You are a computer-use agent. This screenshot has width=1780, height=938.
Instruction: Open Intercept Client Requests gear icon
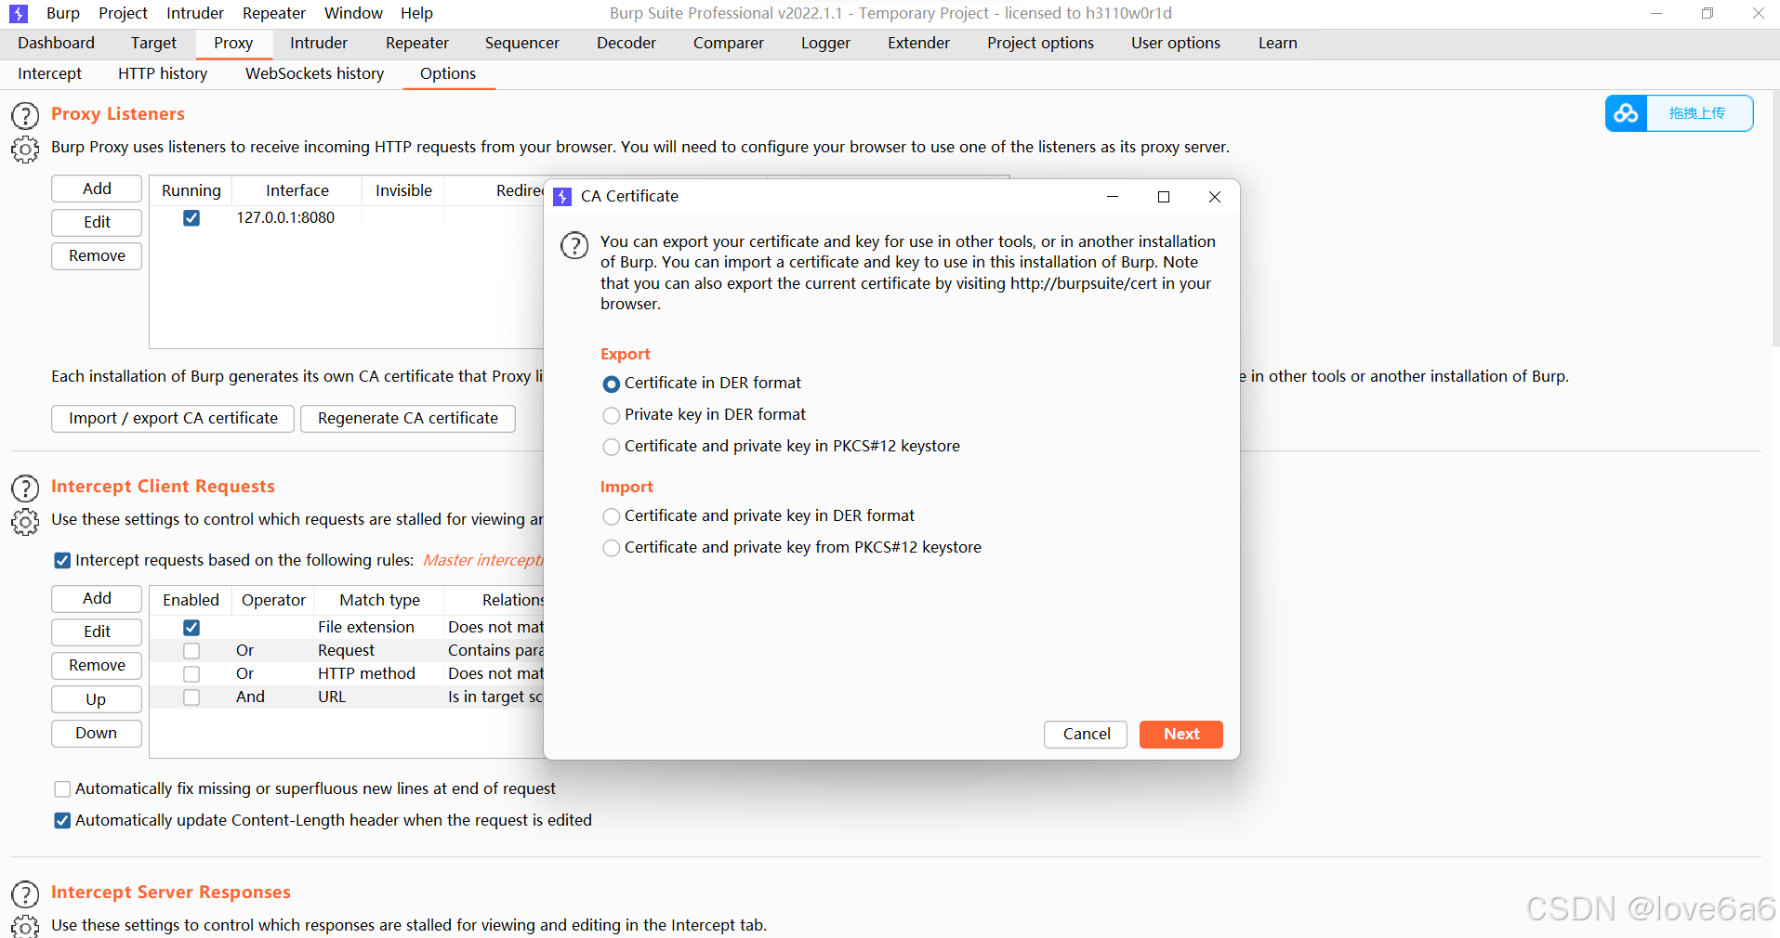pos(25,522)
